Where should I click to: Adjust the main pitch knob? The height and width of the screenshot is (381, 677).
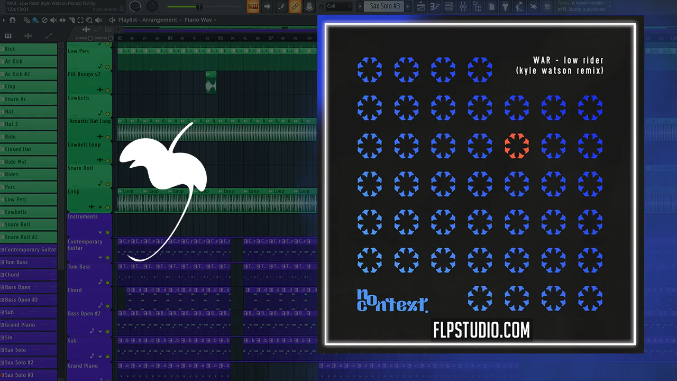[152, 6]
